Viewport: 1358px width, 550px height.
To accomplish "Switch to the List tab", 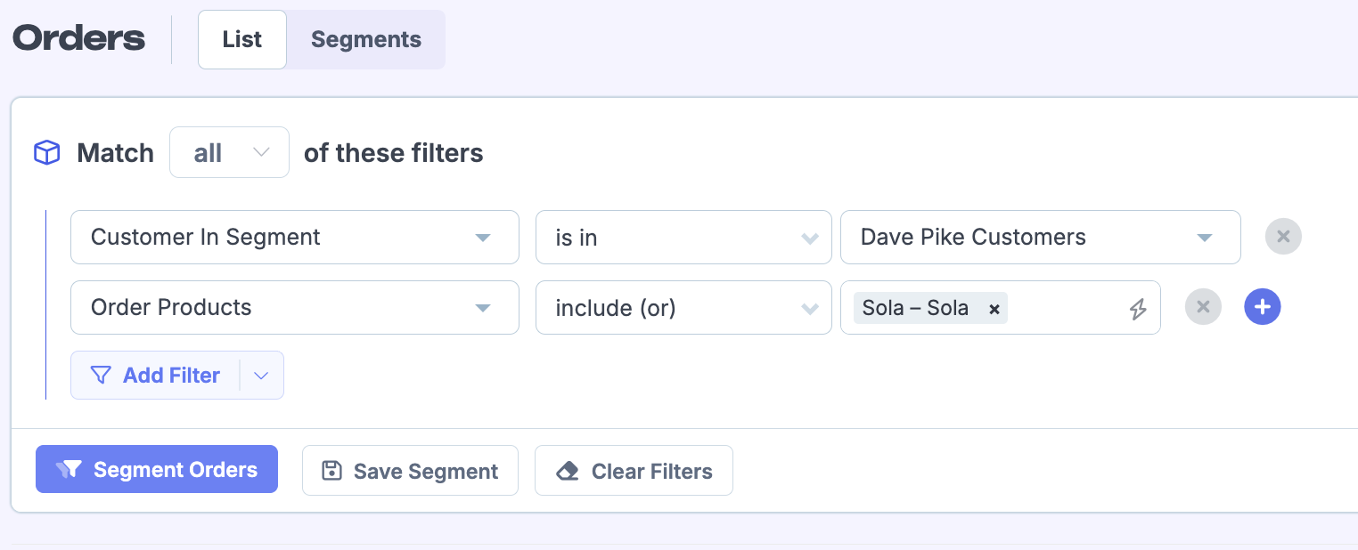I will (242, 40).
